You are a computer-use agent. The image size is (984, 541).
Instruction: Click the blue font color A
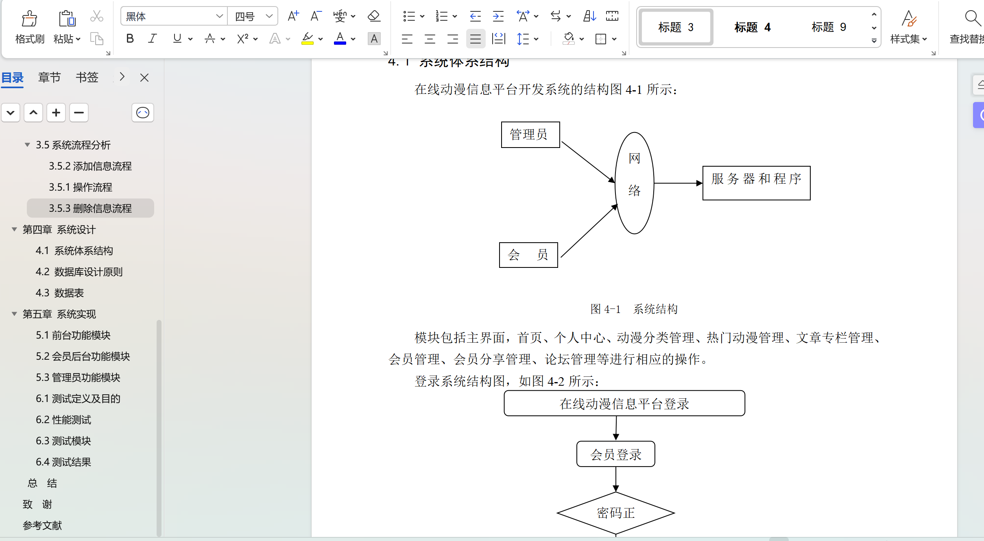340,39
